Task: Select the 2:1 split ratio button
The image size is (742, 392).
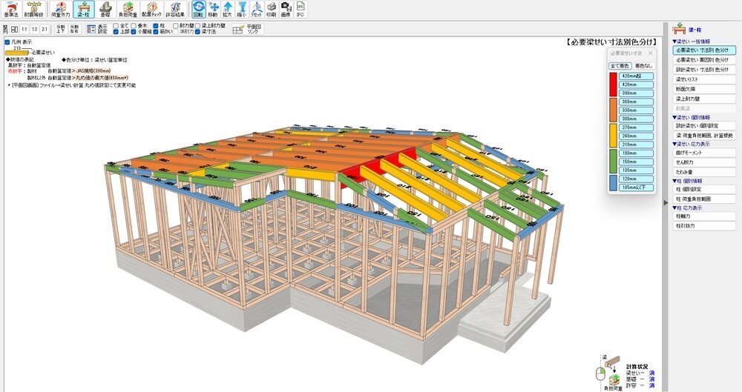Action: pyautogui.click(x=45, y=30)
